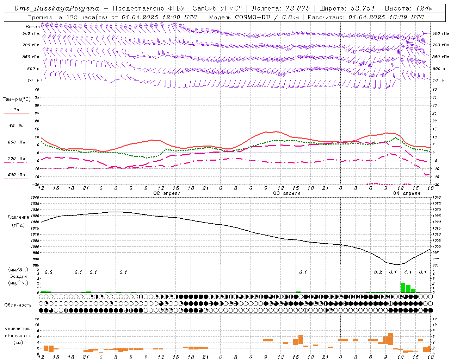The height and width of the screenshot is (360, 451).
Task: Click the 700 гПа entry in the temperature legend
Action: pyautogui.click(x=17, y=159)
